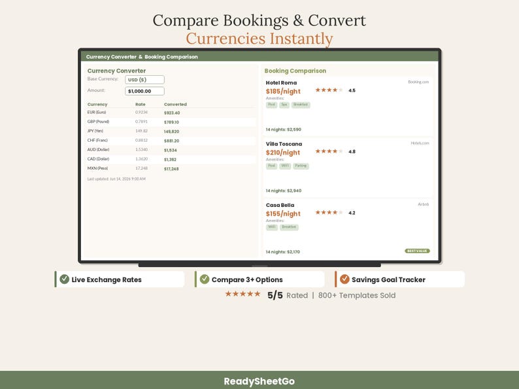Select the WiFi tag under Villa Toscana
519x389 pixels.
click(285, 166)
